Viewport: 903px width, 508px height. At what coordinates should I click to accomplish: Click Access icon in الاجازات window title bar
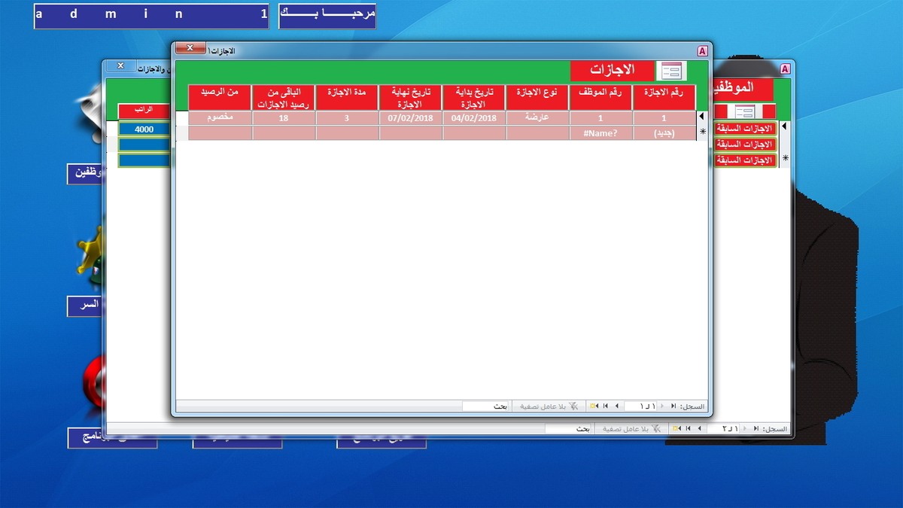[702, 50]
